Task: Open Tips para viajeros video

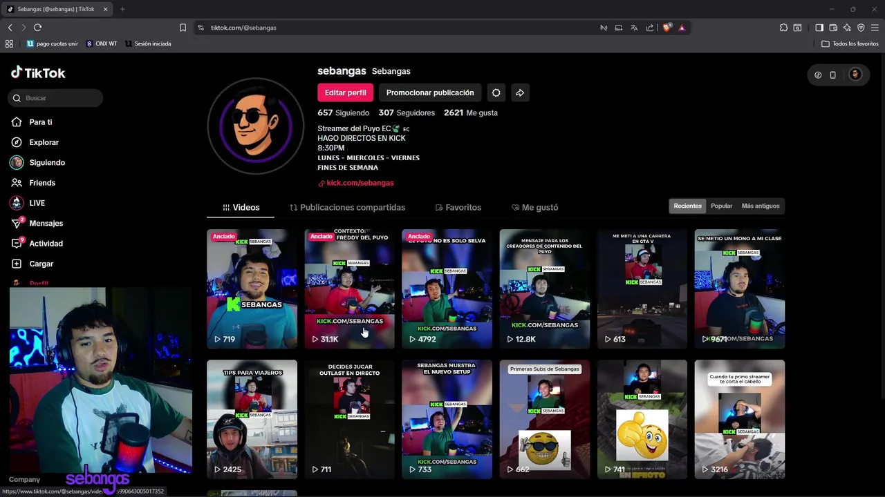Action: [x=252, y=419]
